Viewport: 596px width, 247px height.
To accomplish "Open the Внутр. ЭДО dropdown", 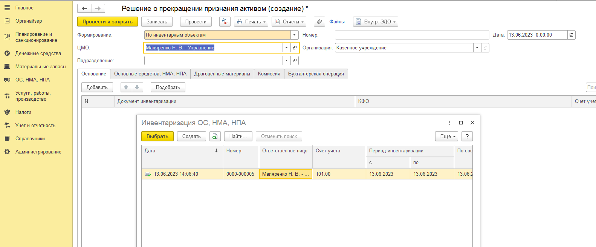I will tap(376, 21).
